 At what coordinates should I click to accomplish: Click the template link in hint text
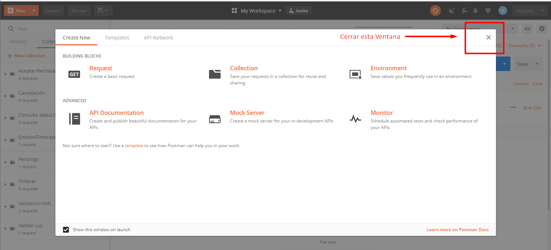pos(134,146)
